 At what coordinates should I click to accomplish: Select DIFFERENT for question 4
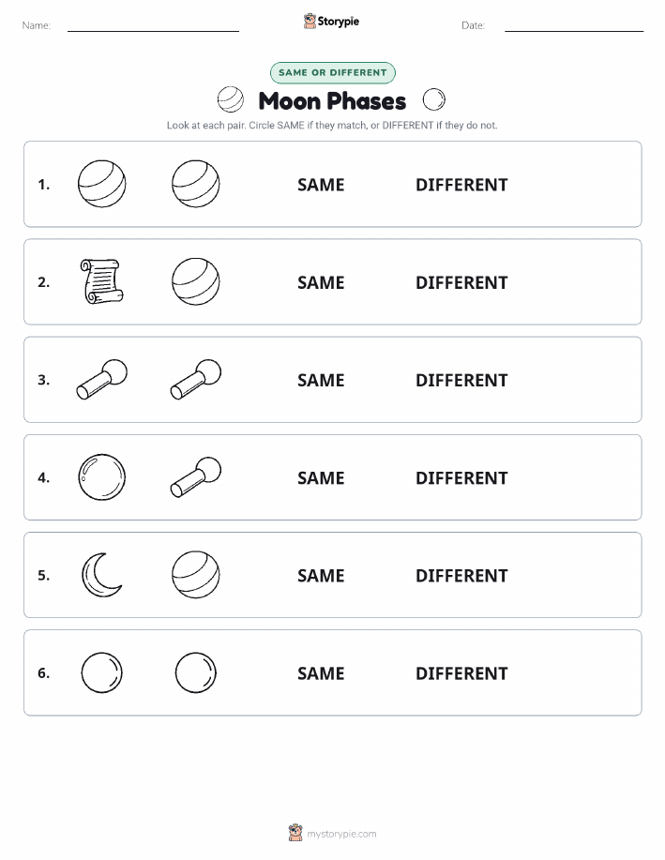point(461,477)
